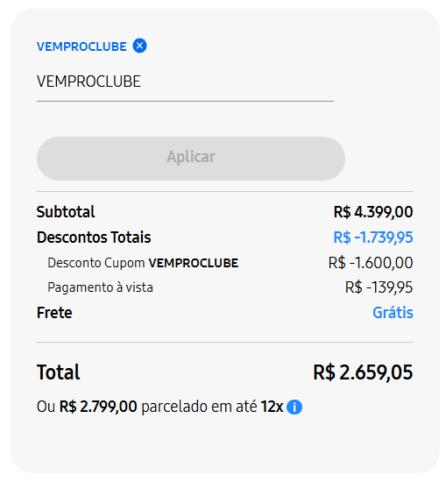Focus the coupon code input field
Image resolution: width=446 pixels, height=489 pixels.
point(185,82)
